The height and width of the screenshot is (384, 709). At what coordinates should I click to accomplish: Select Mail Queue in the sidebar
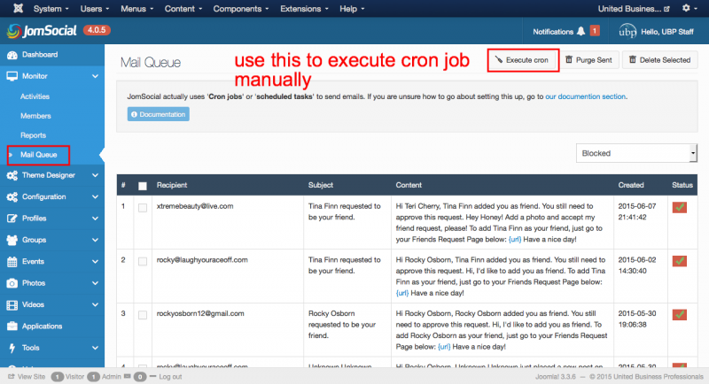[x=38, y=155]
